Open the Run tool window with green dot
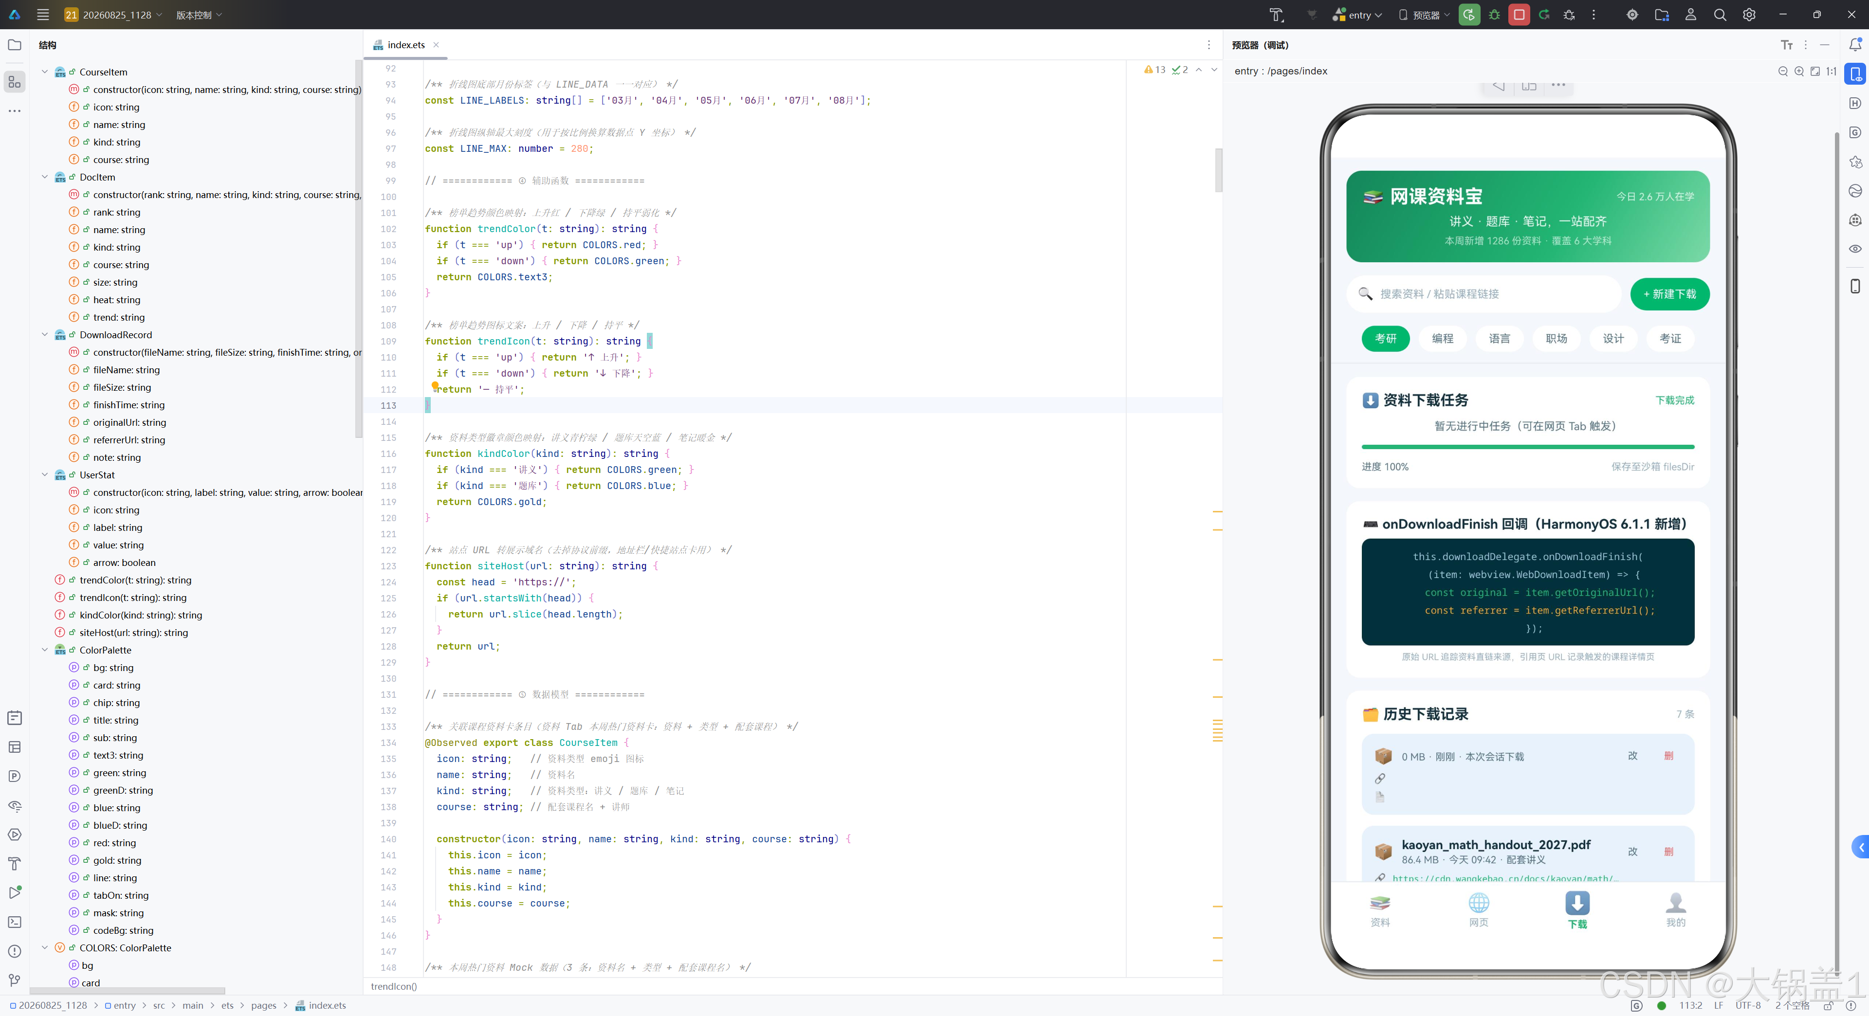 point(15,893)
